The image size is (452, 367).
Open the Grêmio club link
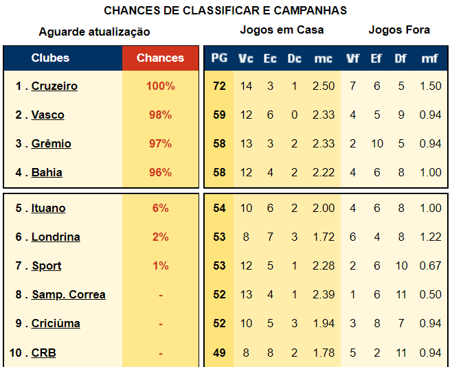pyautogui.click(x=52, y=143)
